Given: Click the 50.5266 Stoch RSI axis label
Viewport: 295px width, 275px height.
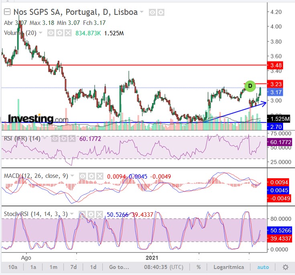Looking at the screenshot, I should pyautogui.click(x=280, y=230).
